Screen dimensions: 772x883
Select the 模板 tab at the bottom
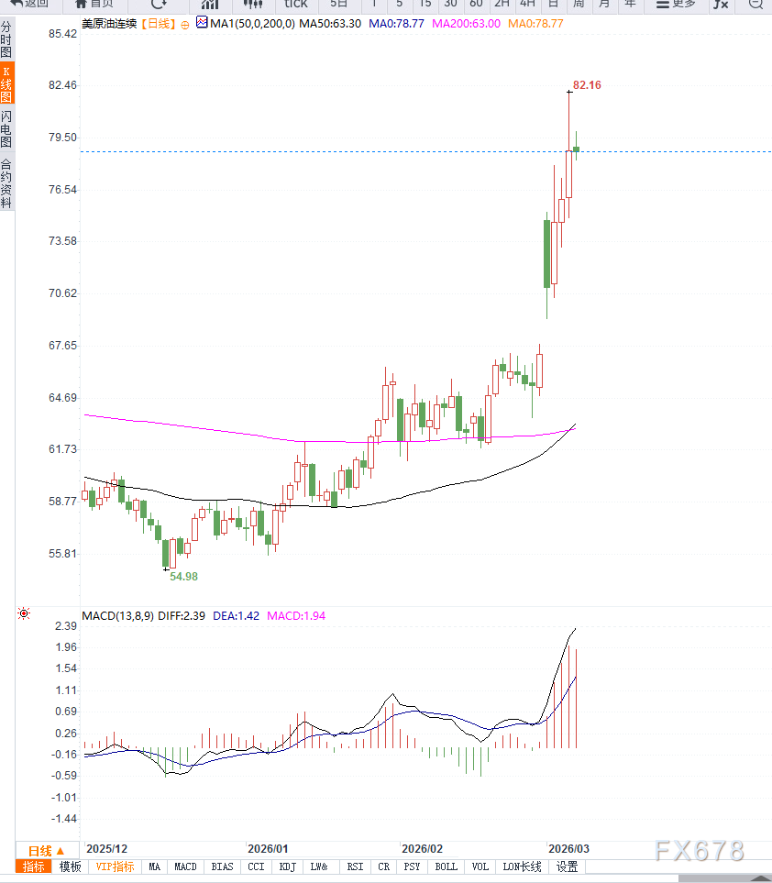[x=70, y=866]
